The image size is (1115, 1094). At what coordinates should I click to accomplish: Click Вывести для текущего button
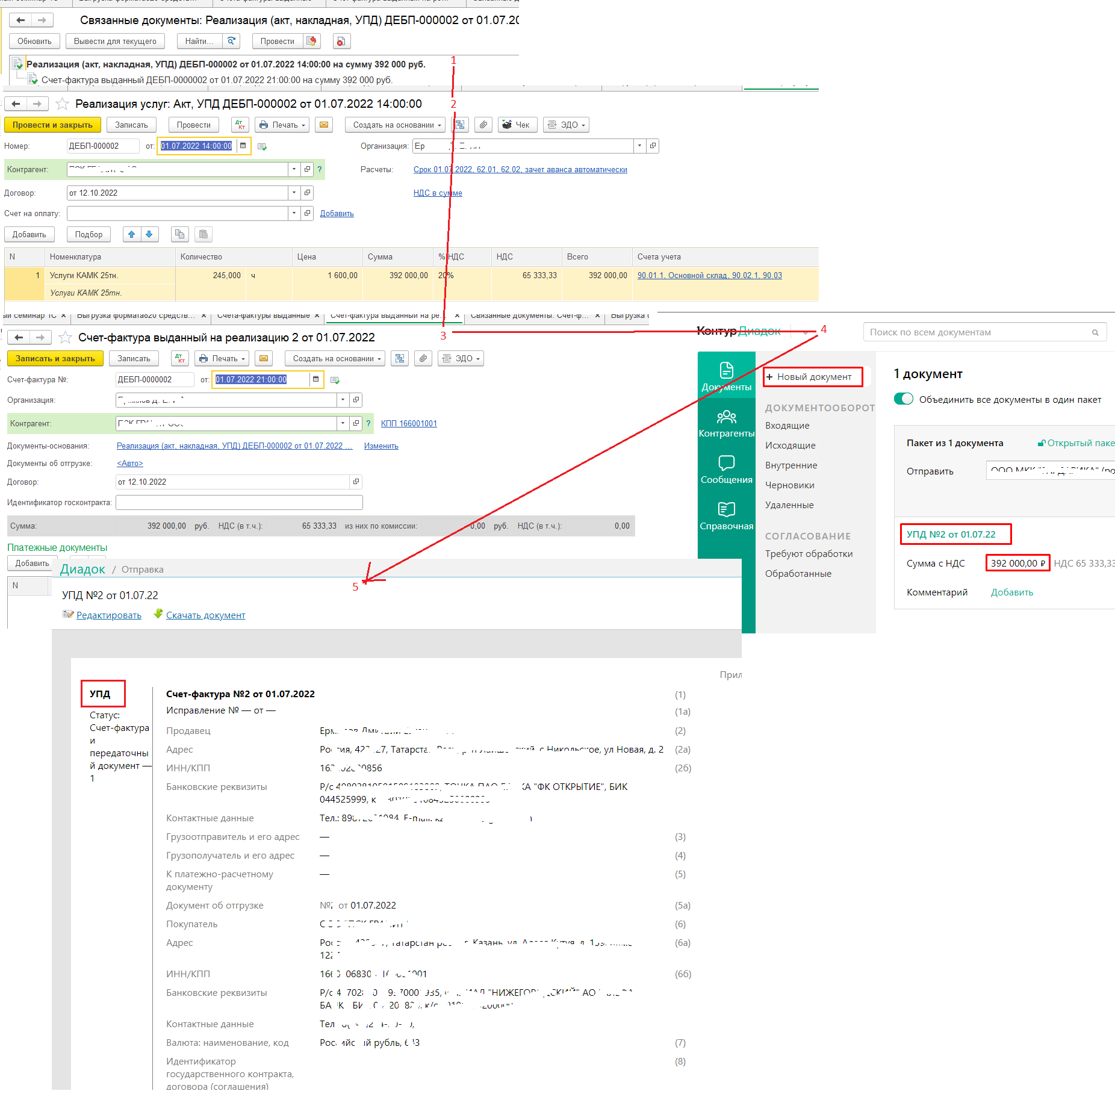pyautogui.click(x=115, y=41)
